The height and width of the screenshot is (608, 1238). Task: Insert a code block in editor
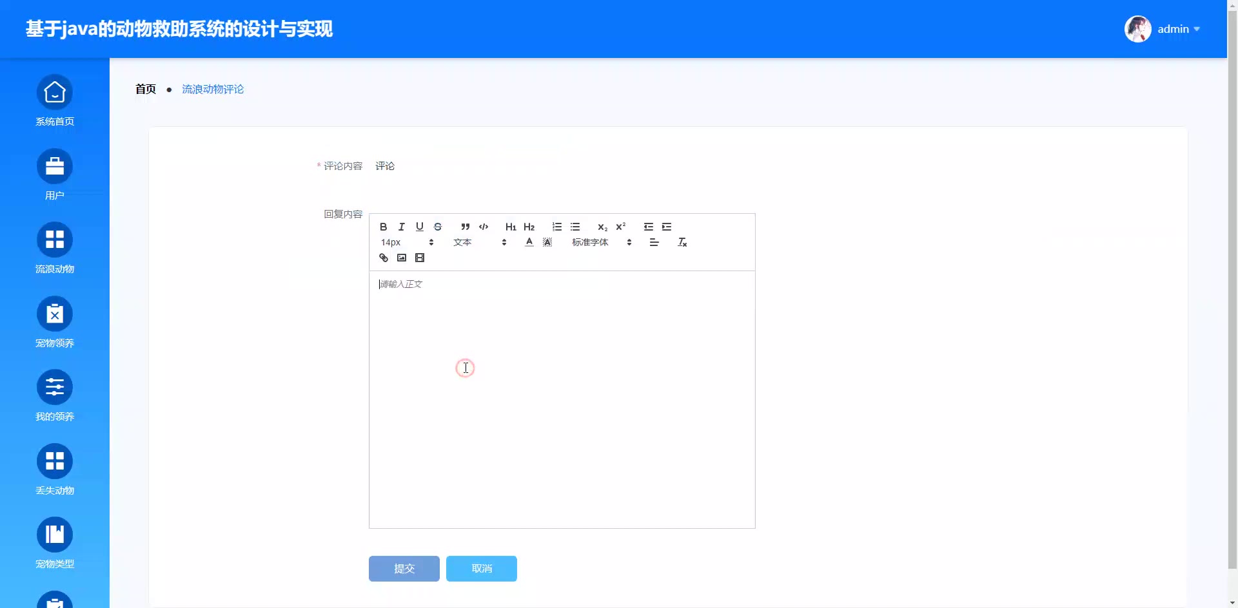point(484,227)
